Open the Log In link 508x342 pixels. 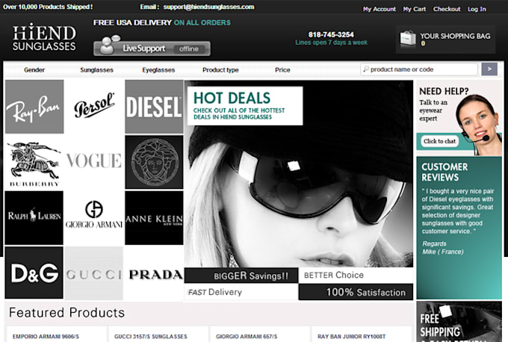(477, 9)
